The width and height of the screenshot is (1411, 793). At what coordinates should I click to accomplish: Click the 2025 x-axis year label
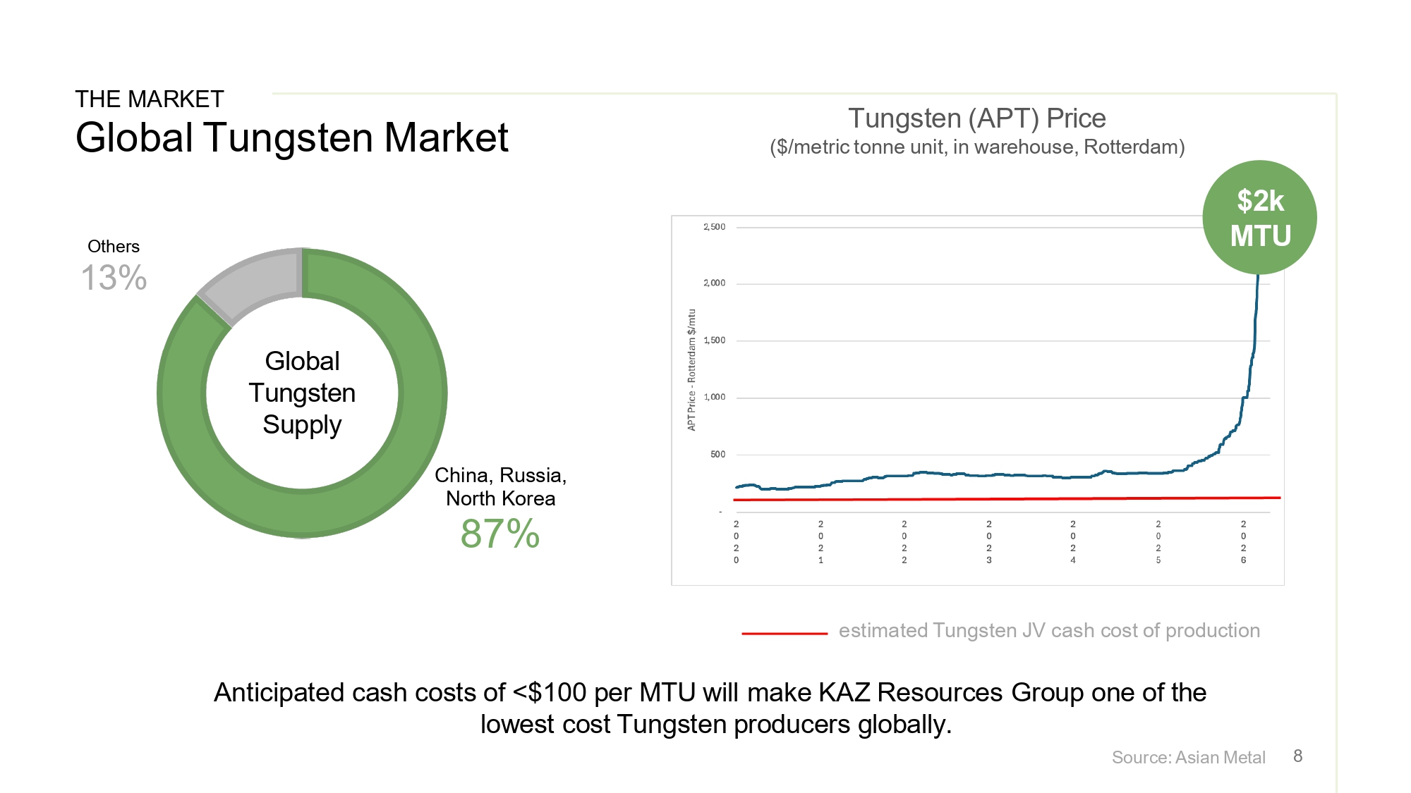coord(1158,542)
